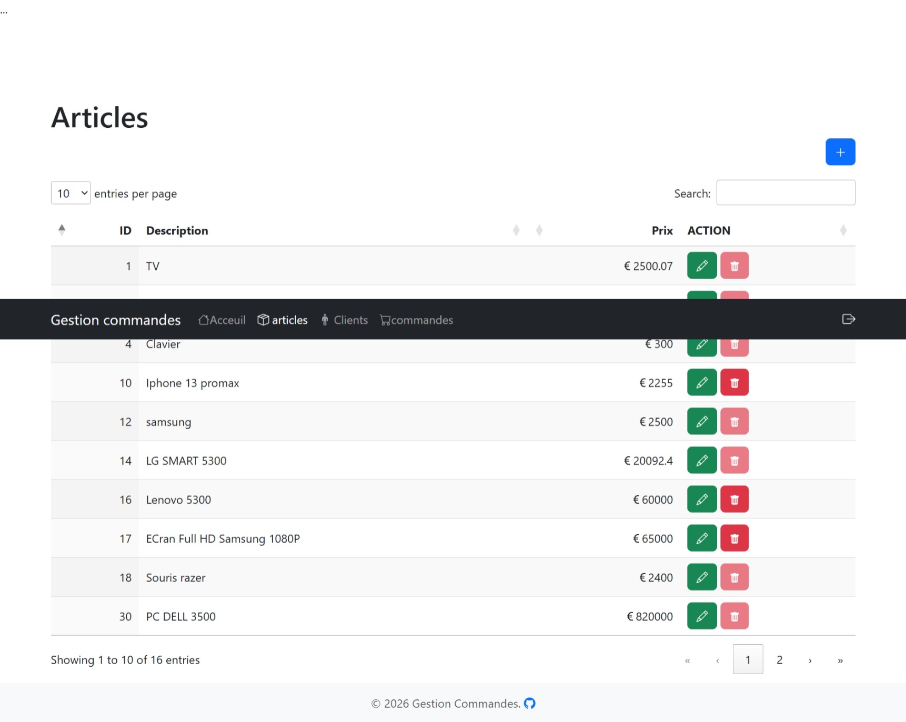The image size is (906, 722).
Task: Open the entries per page dropdown
Action: [71, 193]
